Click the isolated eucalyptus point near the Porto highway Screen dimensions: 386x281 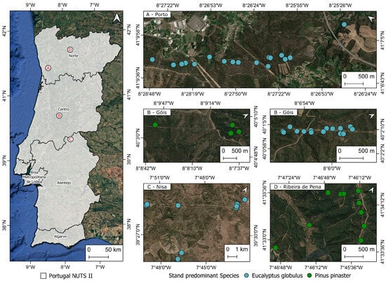[344, 25]
